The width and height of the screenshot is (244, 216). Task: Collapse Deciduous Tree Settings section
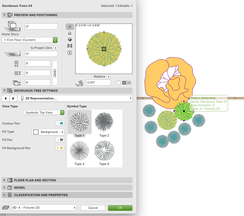coord(5,91)
